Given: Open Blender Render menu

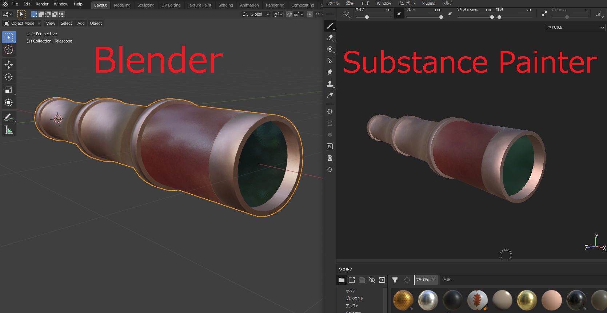Looking at the screenshot, I should [42, 4].
